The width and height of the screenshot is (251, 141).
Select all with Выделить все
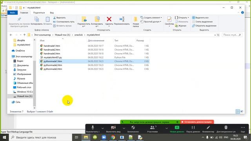tap(200, 18)
